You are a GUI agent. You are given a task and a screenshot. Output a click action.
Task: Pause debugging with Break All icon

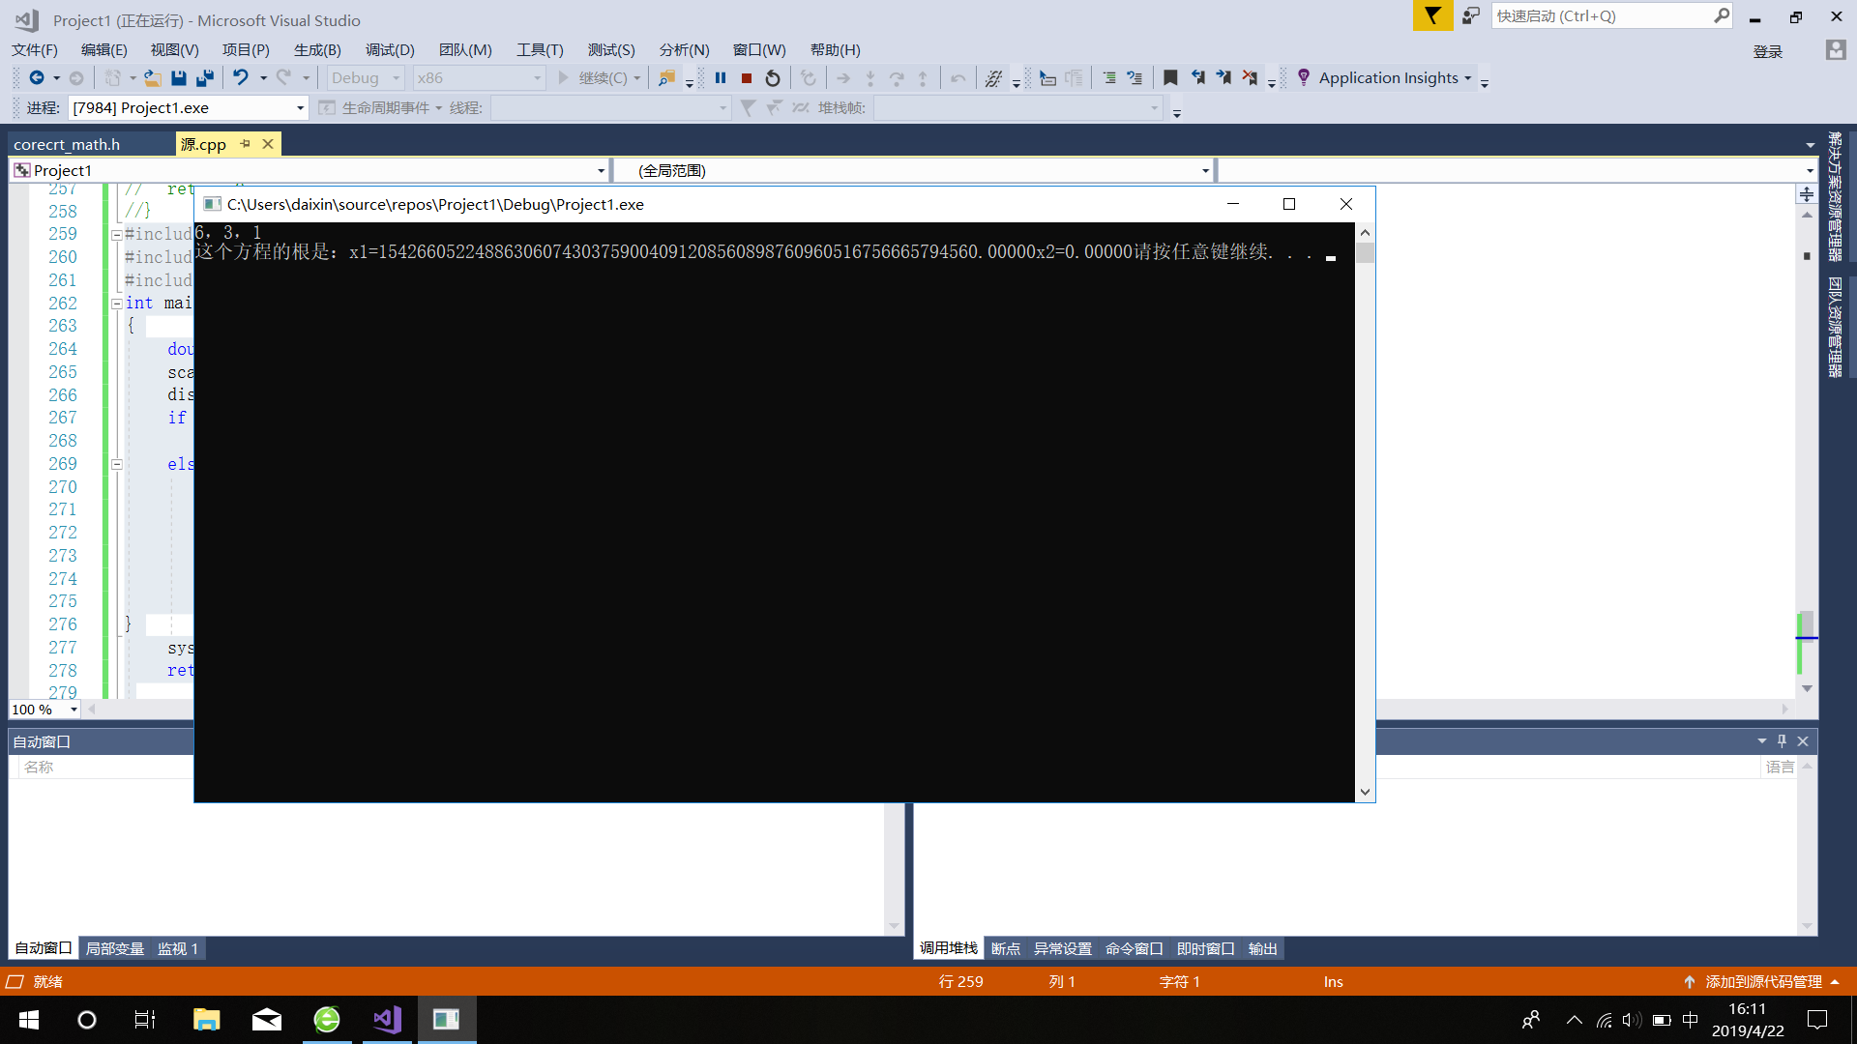coord(721,78)
